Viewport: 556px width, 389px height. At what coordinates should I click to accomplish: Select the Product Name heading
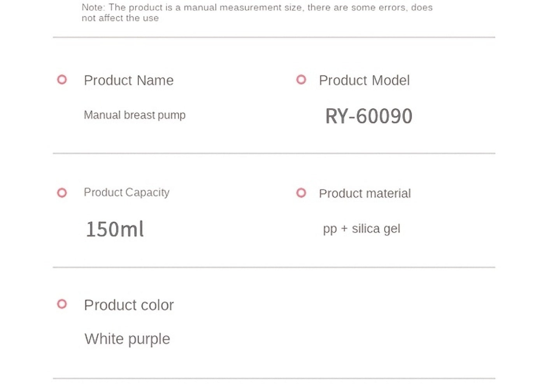tap(129, 81)
